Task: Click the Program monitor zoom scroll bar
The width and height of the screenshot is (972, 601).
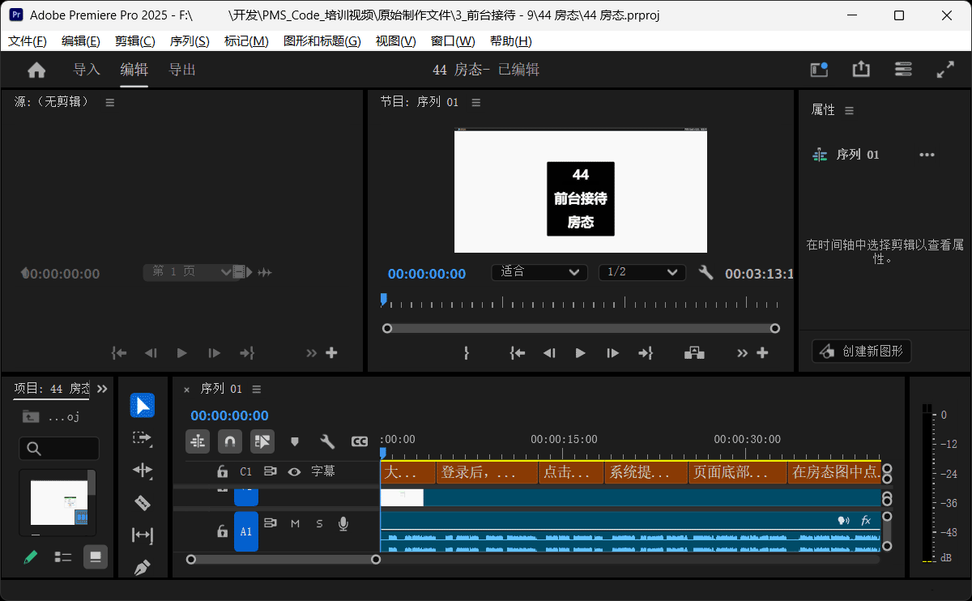Action: (581, 328)
